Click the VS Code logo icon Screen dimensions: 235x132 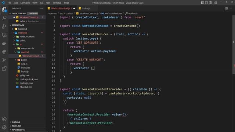click(x=3, y=3)
